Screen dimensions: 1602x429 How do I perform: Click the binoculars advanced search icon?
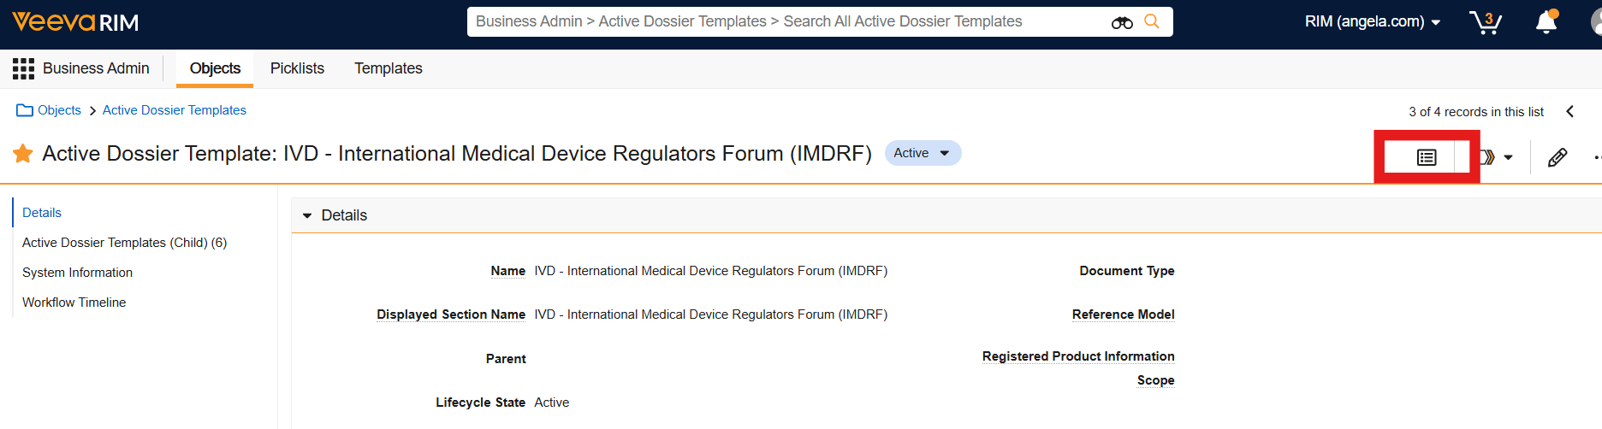pos(1122,22)
